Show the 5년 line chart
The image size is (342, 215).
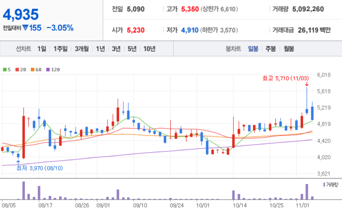pos(132,48)
